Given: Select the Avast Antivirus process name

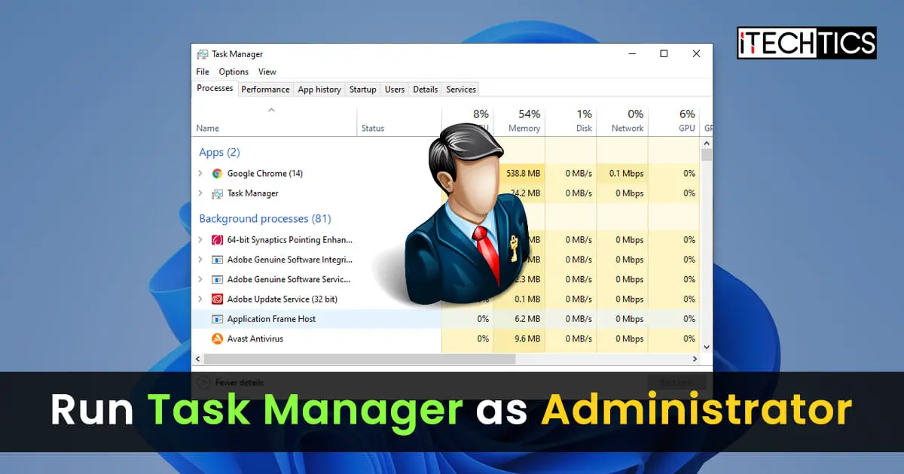Looking at the screenshot, I should tap(255, 339).
